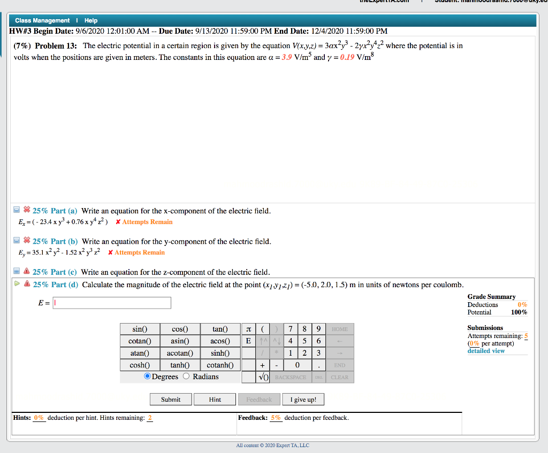Select the sin() function button
Viewport: 548px width, 453px height.
(x=140, y=328)
